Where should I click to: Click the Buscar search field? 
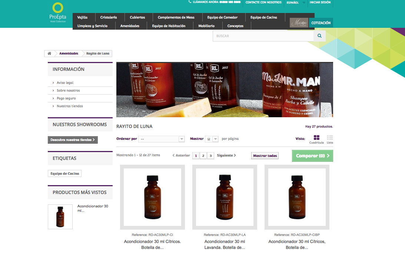tap(263, 36)
